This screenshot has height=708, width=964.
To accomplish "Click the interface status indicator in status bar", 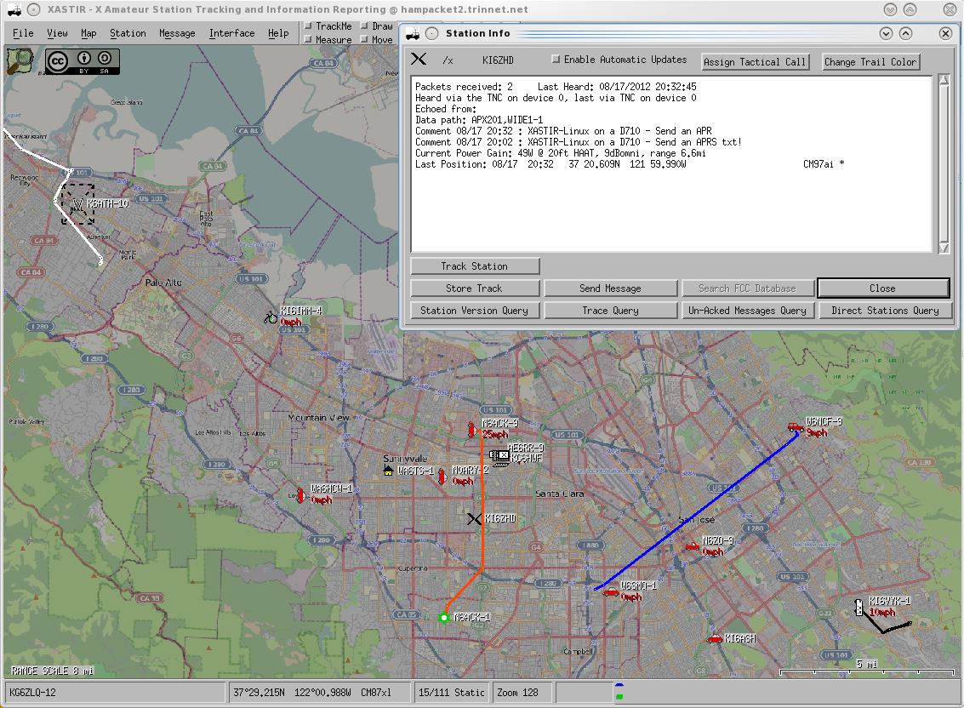I will (x=619, y=690).
